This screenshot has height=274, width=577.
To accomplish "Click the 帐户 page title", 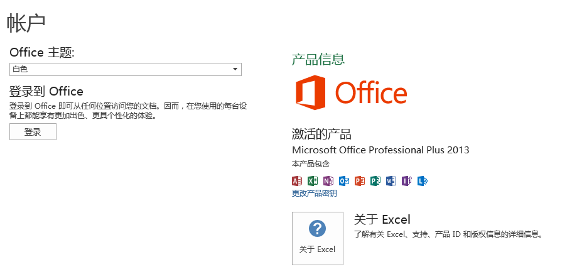I will point(26,23).
